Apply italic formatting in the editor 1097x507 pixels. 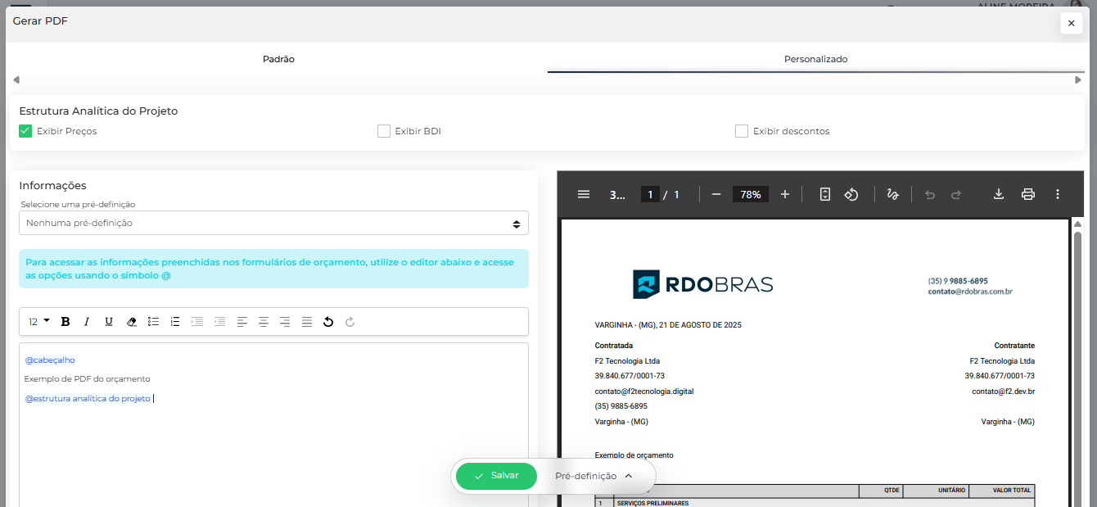click(x=87, y=322)
